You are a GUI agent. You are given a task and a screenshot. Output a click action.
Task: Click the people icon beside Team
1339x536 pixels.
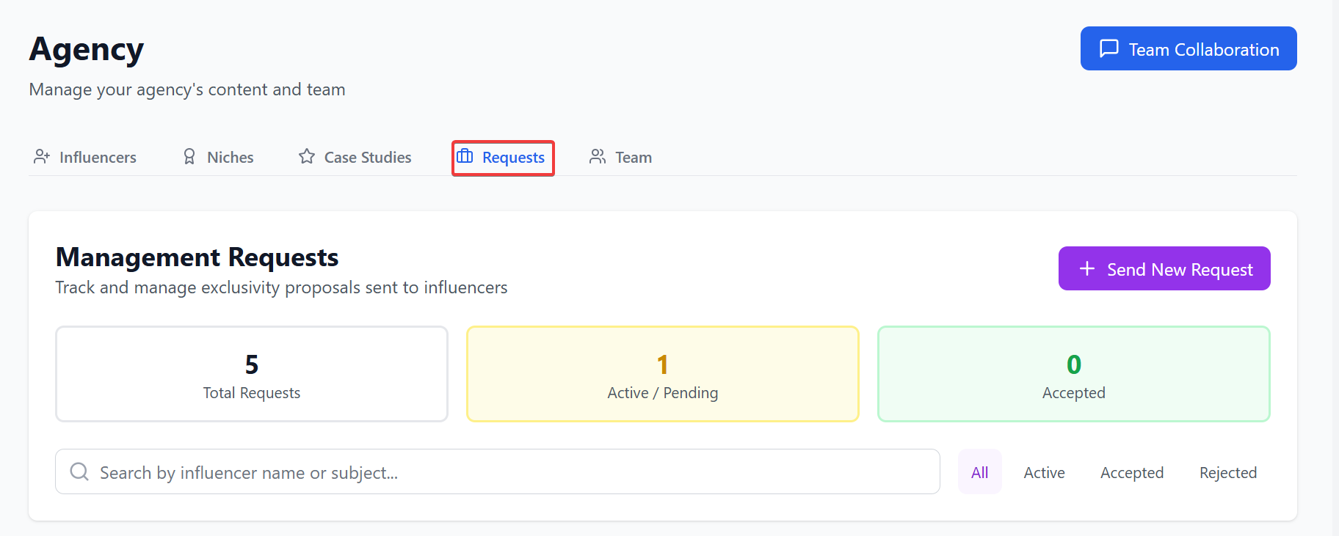pos(598,157)
